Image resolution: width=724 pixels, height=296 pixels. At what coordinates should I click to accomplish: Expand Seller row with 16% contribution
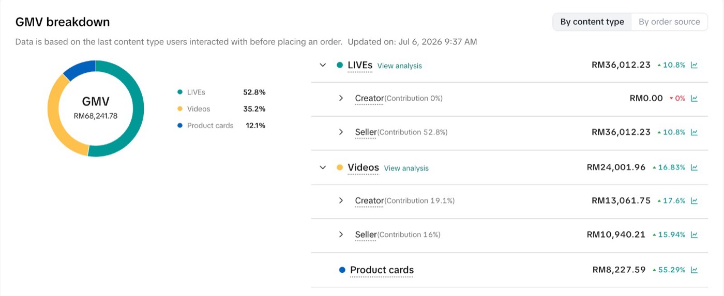[x=341, y=235]
